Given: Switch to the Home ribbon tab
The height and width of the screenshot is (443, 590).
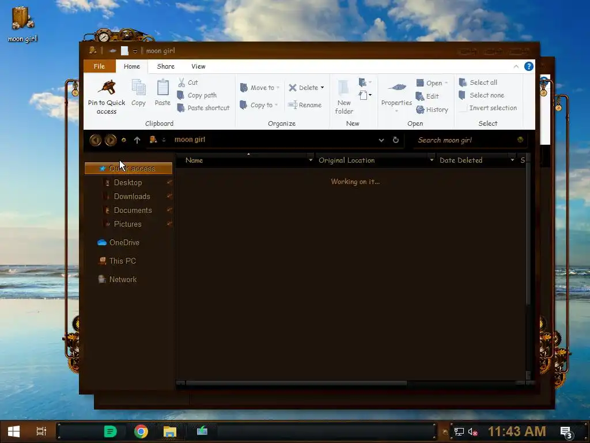Looking at the screenshot, I should pos(132,66).
